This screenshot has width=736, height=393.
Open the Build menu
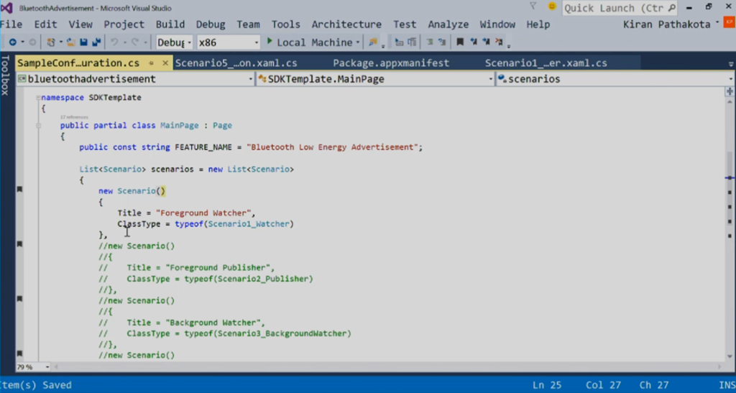(x=170, y=24)
